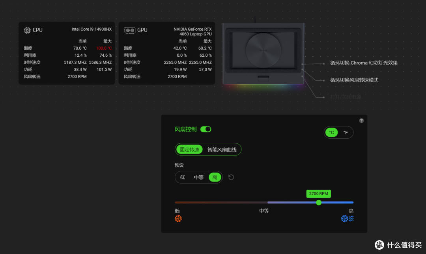This screenshot has height=254, width=426.
Task: Click the CPU chip icon
Action: pos(27,30)
